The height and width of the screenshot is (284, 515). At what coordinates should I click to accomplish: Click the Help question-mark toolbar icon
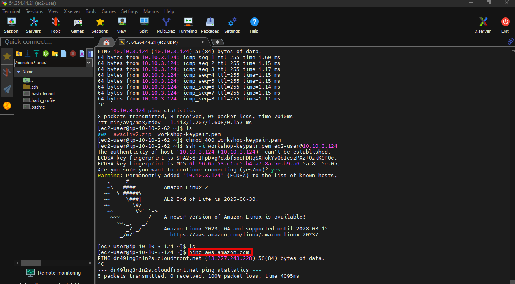(x=254, y=25)
